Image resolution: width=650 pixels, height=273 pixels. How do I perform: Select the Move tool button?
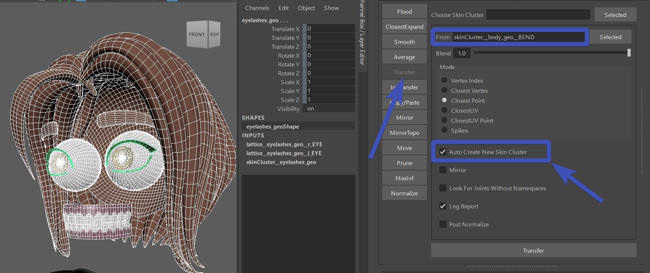(x=404, y=148)
